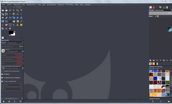Click the brush preview thumbnail button
The image size is (172, 104).
(3, 51)
